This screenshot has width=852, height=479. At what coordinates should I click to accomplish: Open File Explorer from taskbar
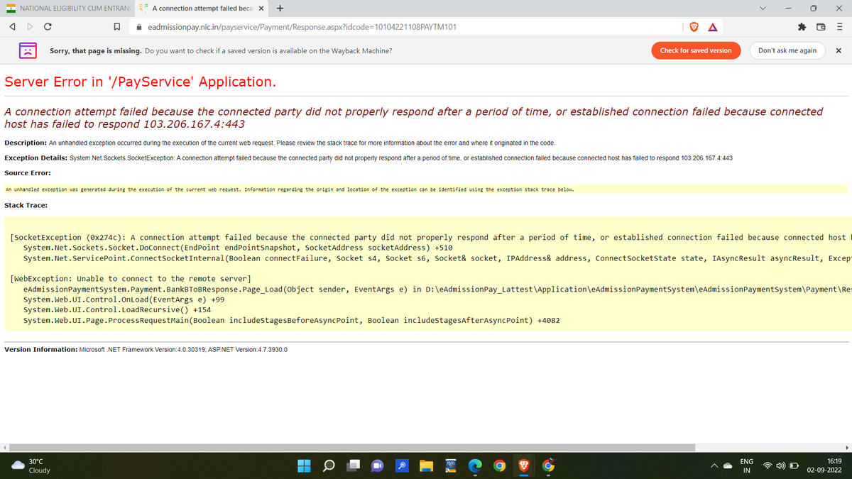coord(426,466)
